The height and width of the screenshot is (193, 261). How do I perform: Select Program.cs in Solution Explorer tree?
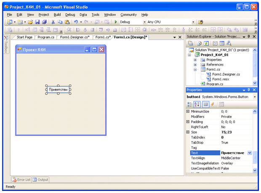[x=215, y=84]
